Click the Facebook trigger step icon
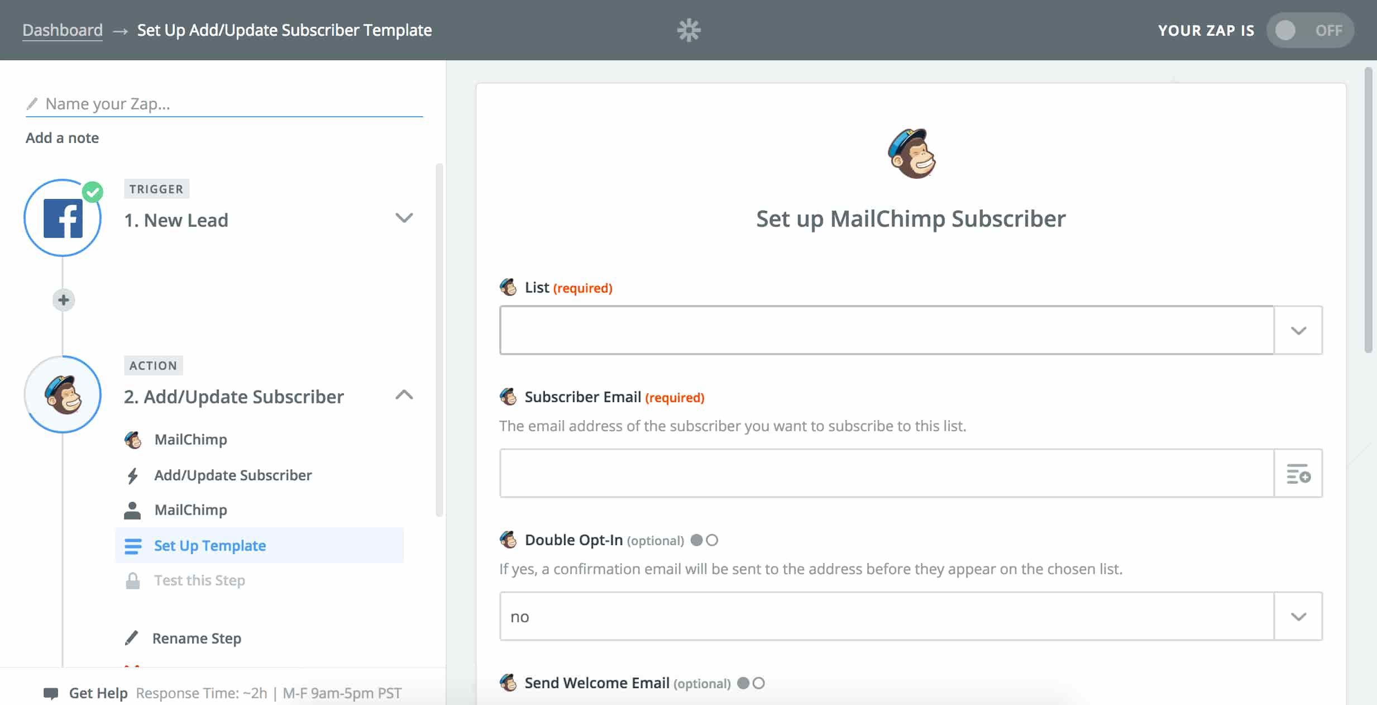Image resolution: width=1377 pixels, height=705 pixels. coord(63,218)
